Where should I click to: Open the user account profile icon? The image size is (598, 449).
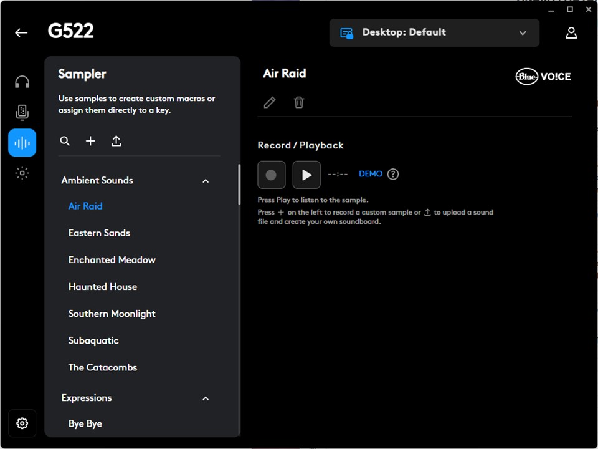point(571,33)
